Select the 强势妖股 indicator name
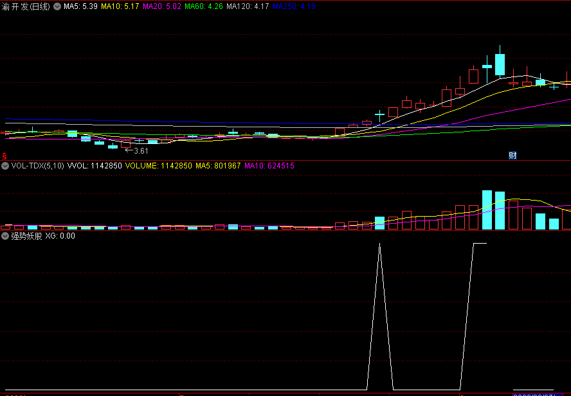 coord(26,236)
